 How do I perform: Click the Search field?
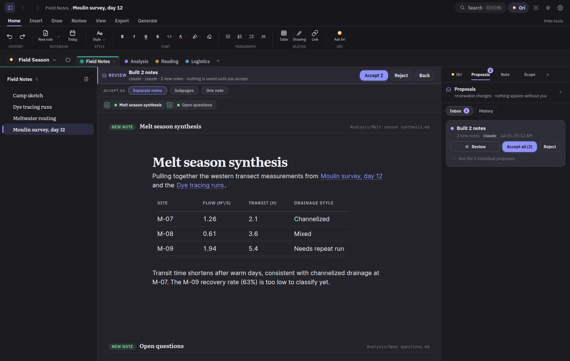click(x=480, y=8)
